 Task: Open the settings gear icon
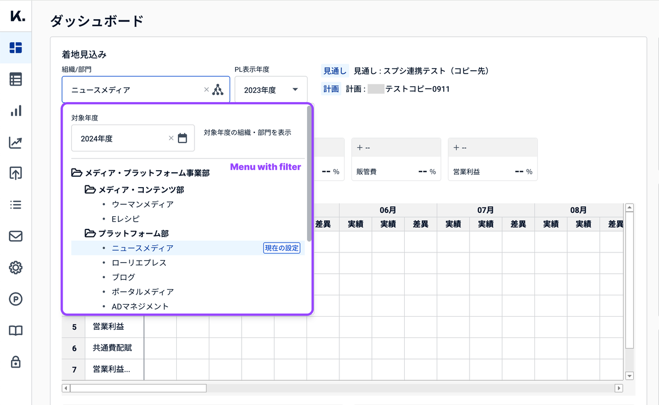[x=16, y=268]
